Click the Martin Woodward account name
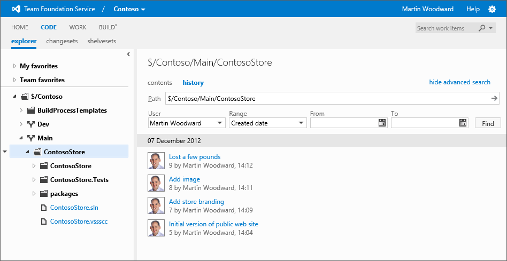Image resolution: width=507 pixels, height=261 pixels. 427,9
